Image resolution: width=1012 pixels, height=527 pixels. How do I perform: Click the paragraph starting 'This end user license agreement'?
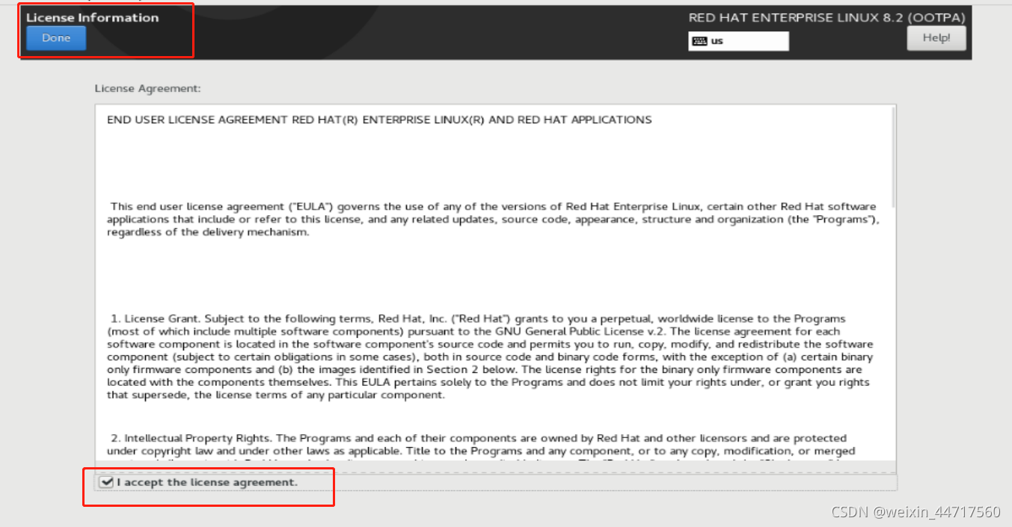pyautogui.click(x=491, y=219)
